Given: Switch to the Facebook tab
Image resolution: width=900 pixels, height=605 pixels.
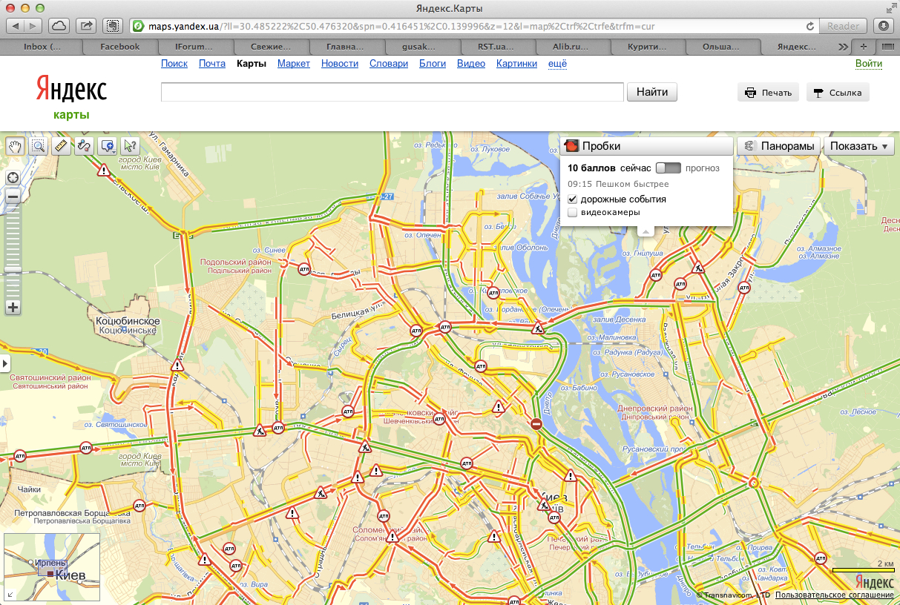Looking at the screenshot, I should pyautogui.click(x=119, y=46).
